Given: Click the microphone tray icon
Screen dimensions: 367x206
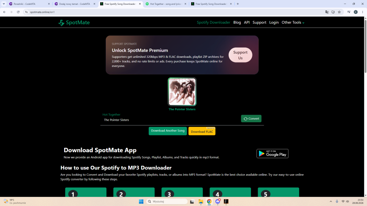Looking at the screenshot, I should 337,202.
